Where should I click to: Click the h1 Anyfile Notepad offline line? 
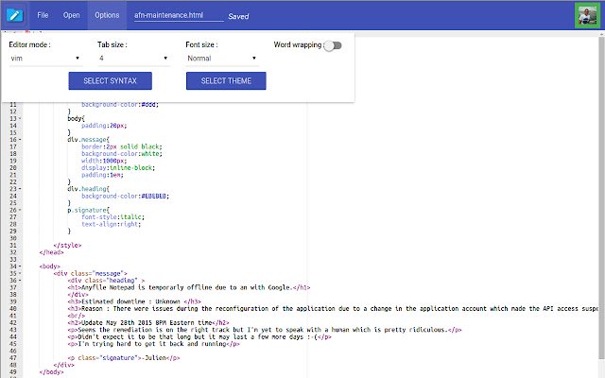[189, 287]
